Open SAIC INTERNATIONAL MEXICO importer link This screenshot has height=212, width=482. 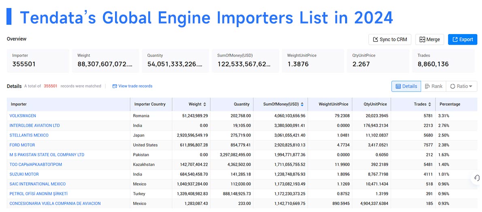tap(38, 184)
